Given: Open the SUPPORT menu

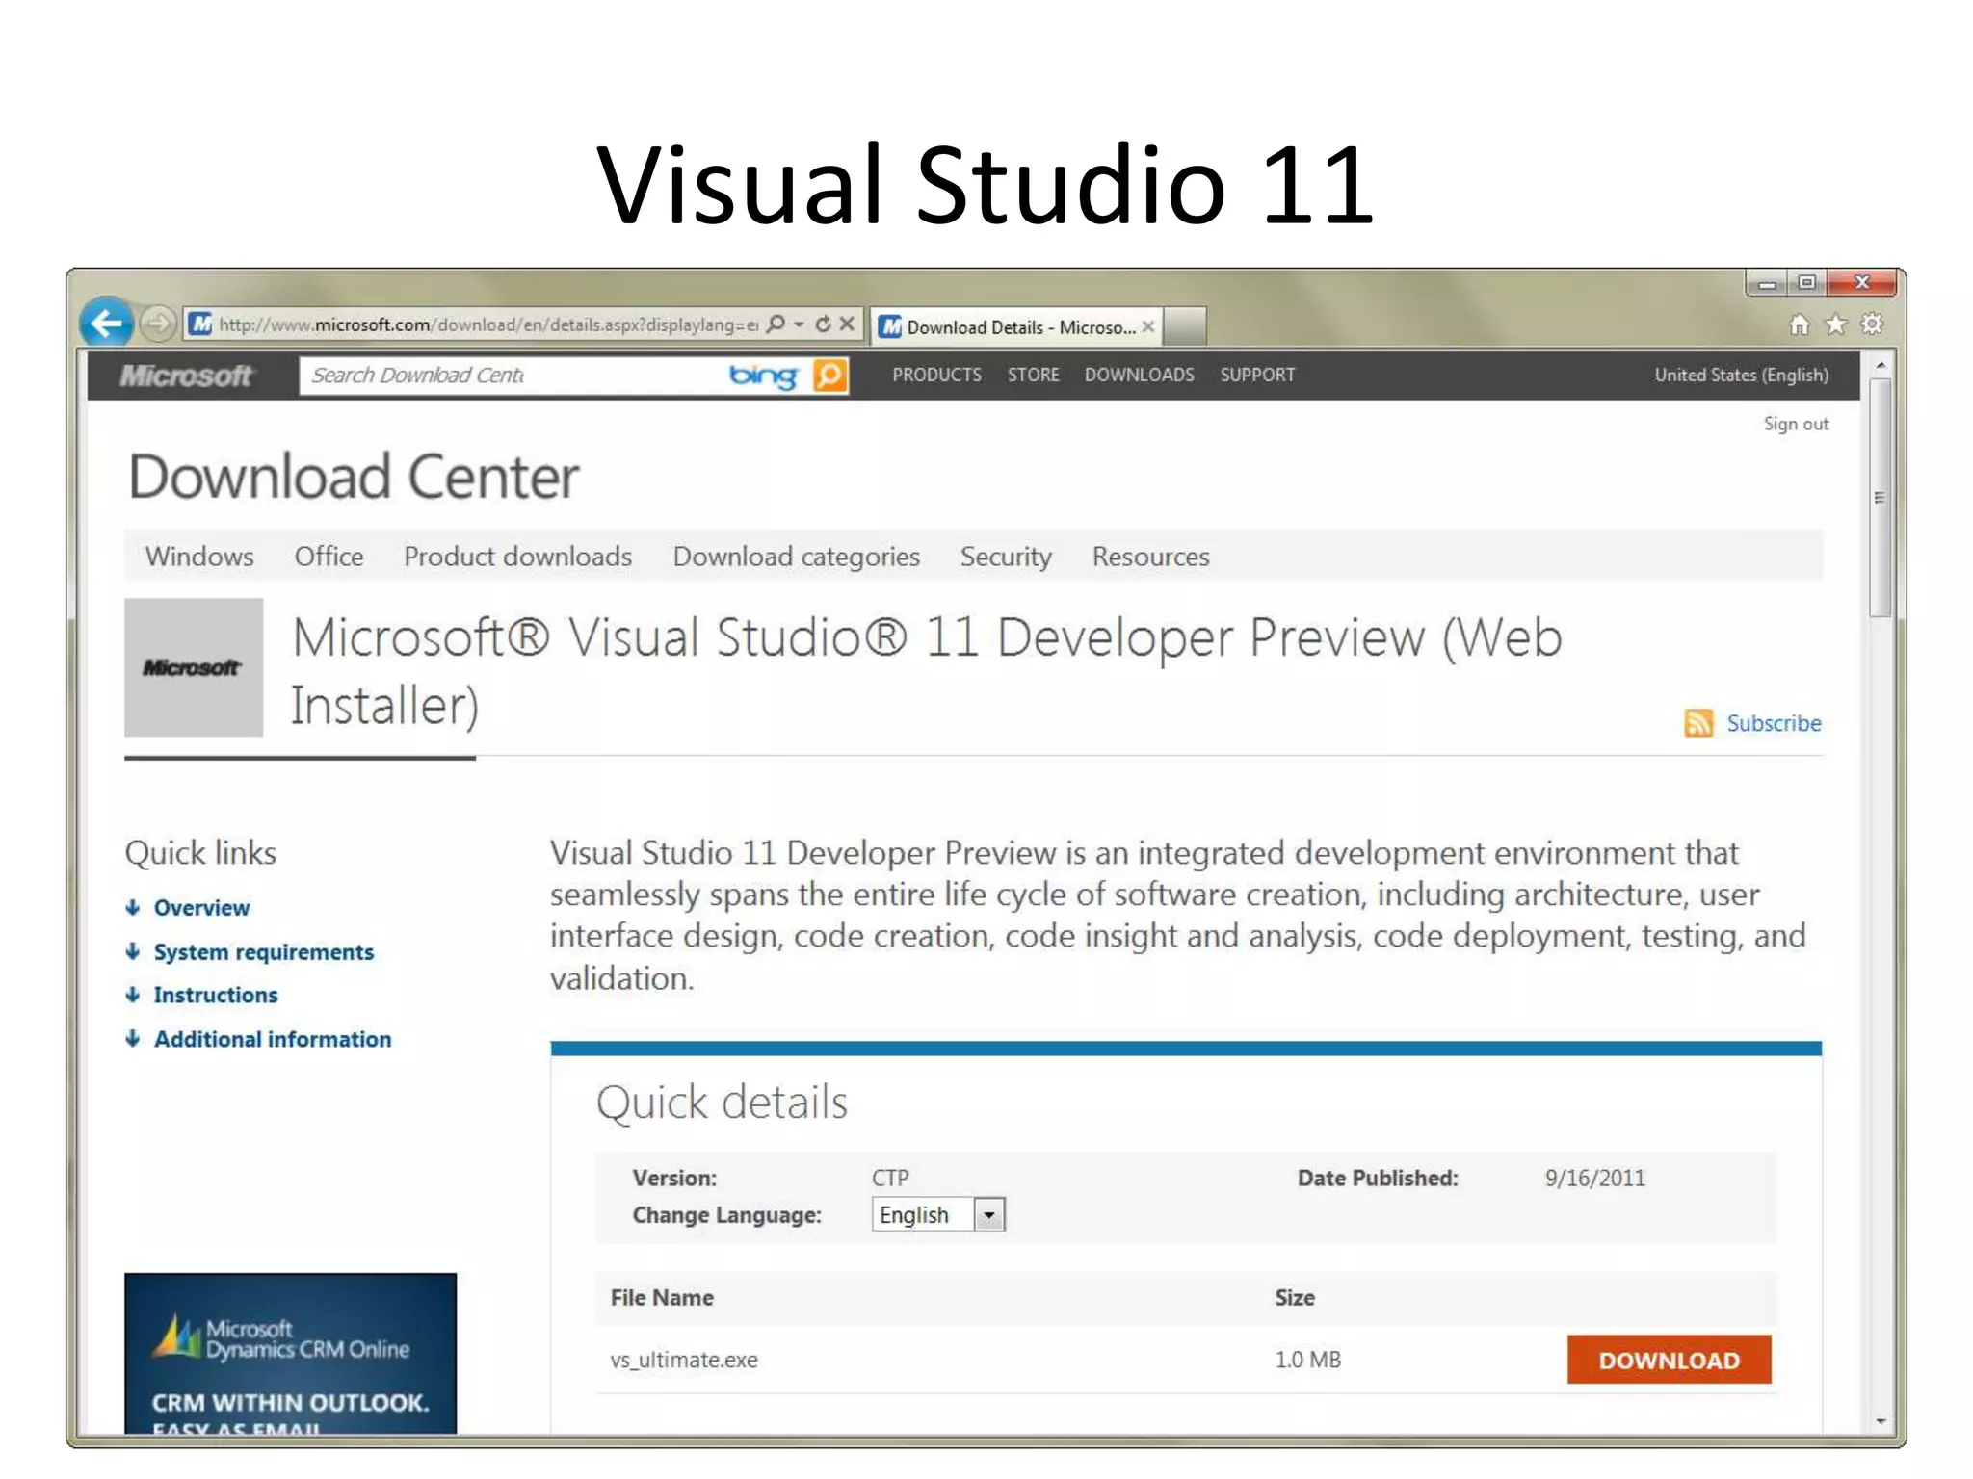Looking at the screenshot, I should point(1257,375).
